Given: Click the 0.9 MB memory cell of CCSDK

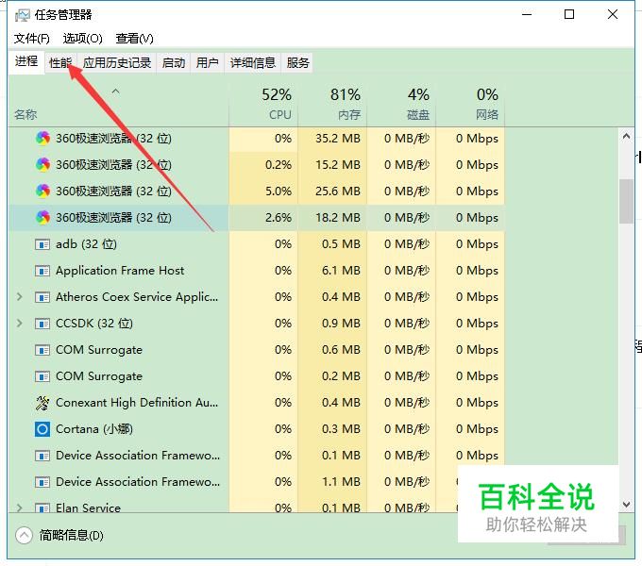Looking at the screenshot, I should pos(332,324).
